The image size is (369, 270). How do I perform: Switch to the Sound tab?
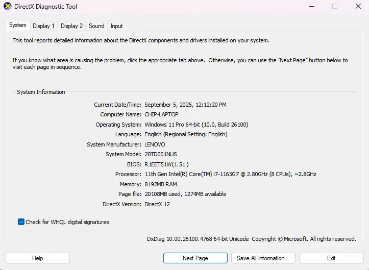96,26
